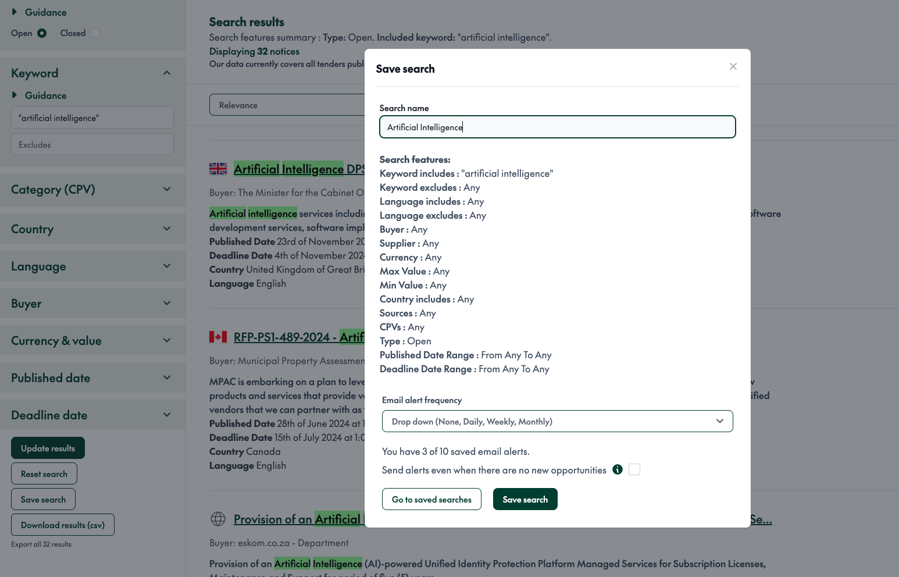Expand the Currency & value filter
The height and width of the screenshot is (577, 899).
pyautogui.click(x=167, y=341)
